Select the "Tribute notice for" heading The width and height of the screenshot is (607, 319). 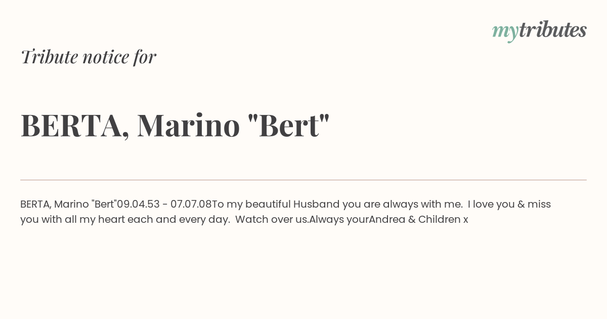pyautogui.click(x=89, y=57)
